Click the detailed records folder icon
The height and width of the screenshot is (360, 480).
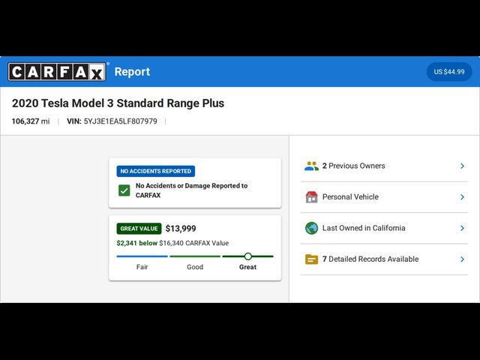coord(311,259)
